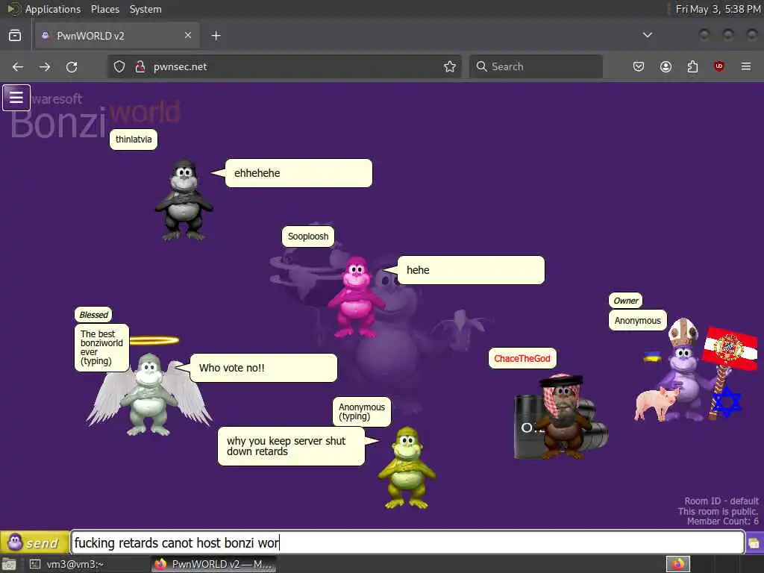The image size is (764, 573).
Task: Open the Places menu
Action: point(105,9)
